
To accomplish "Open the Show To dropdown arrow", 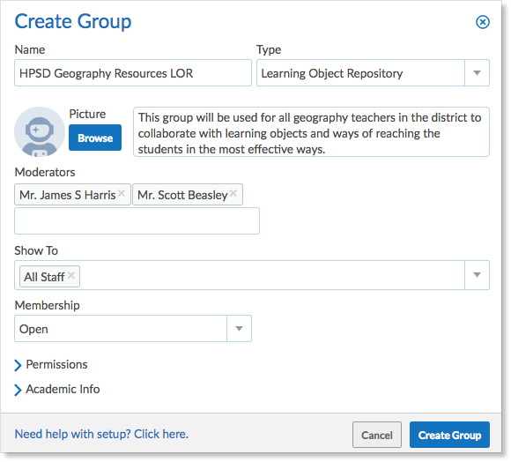I will pos(477,275).
